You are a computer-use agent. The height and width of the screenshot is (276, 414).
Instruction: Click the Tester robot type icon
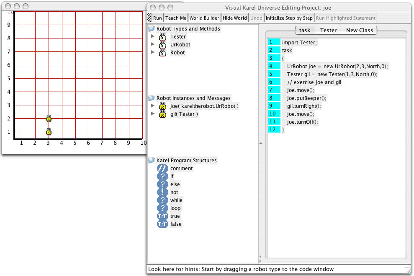pos(163,37)
